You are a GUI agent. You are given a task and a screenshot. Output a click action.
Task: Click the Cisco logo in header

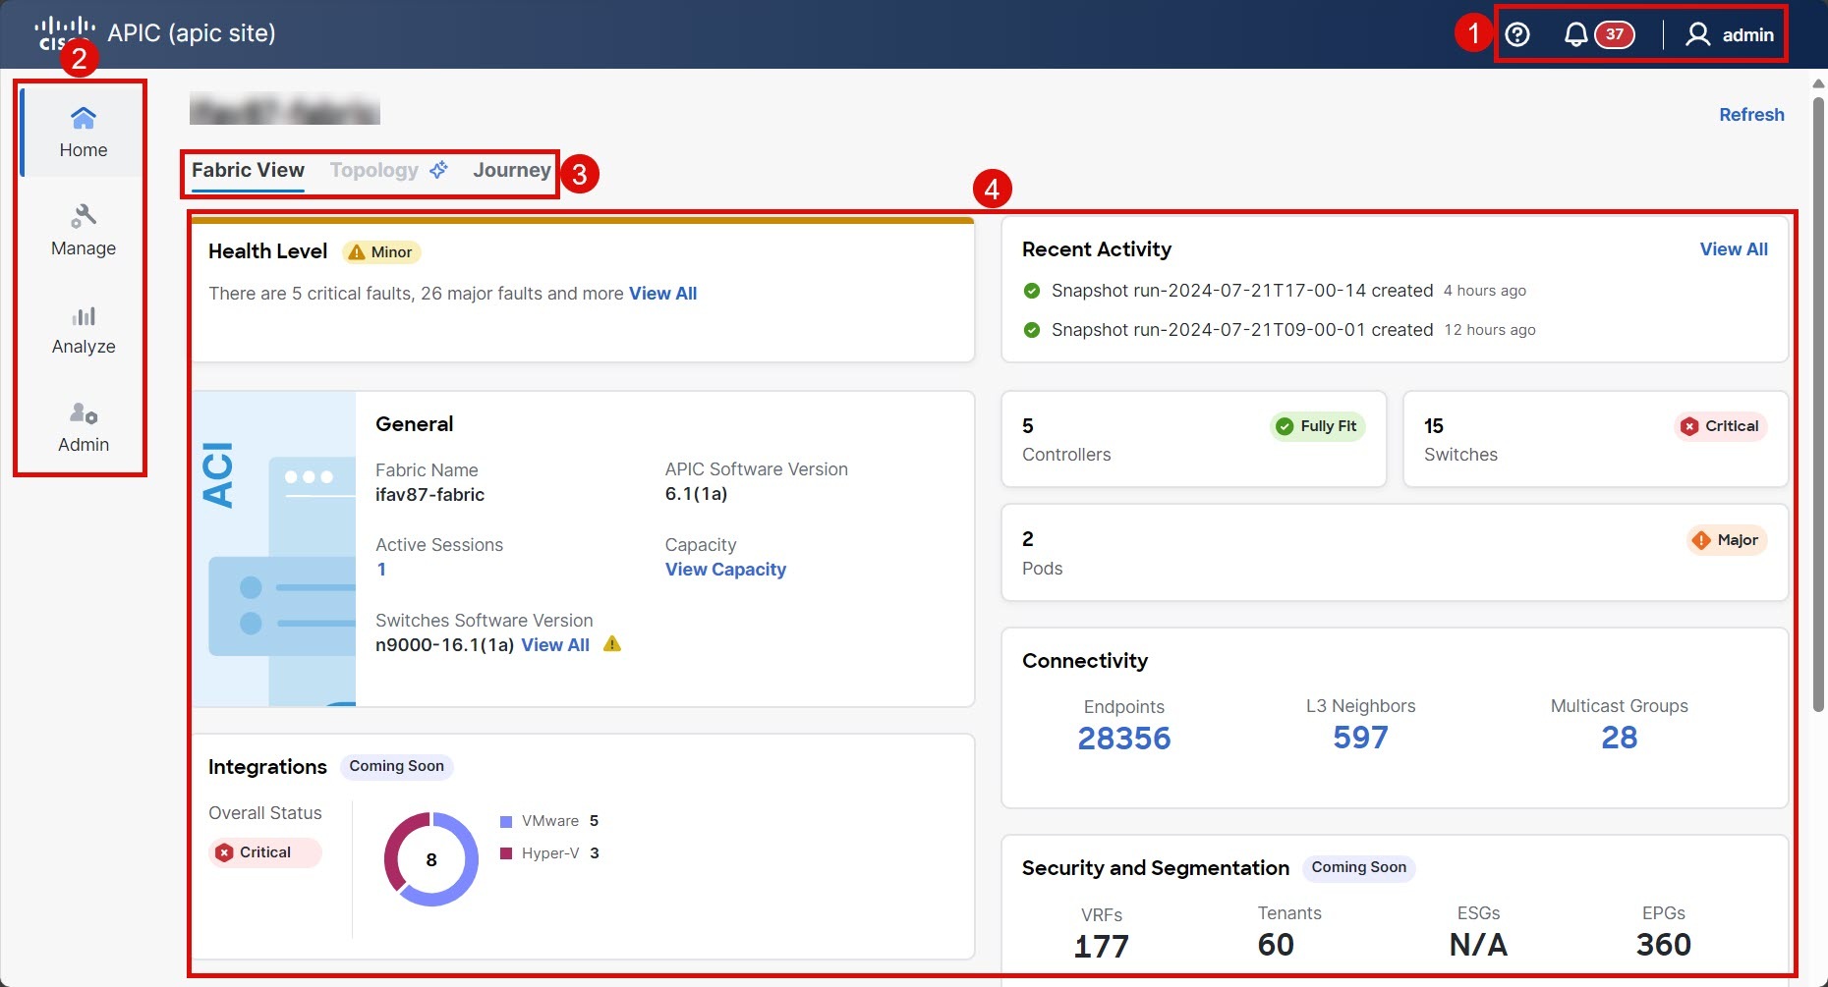(65, 32)
